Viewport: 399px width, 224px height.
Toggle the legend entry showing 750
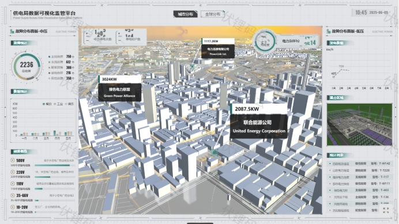click(x=61, y=56)
